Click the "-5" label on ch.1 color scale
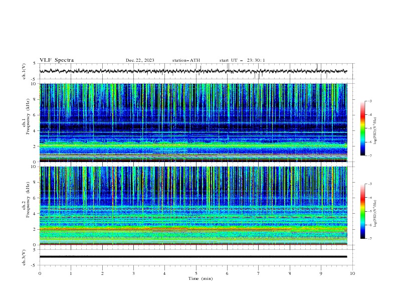Image resolution: width=397 pixels, height=307 pixels. pyautogui.click(x=369, y=128)
